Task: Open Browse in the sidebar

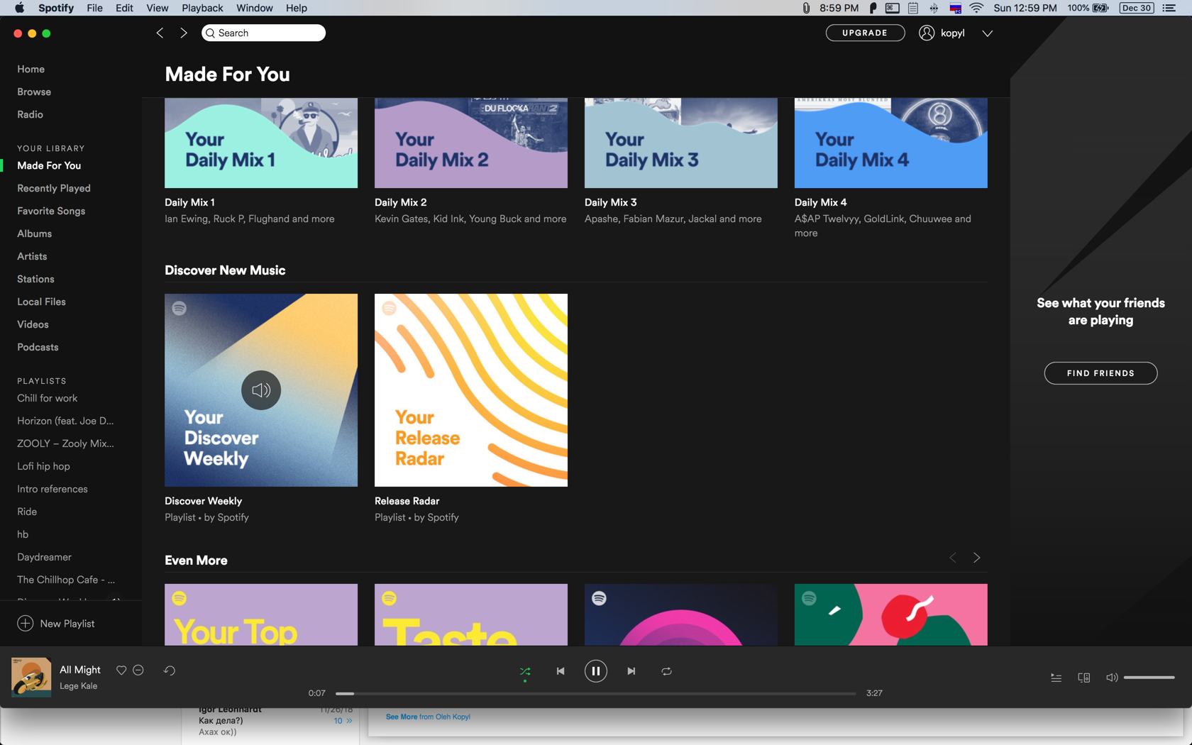Action: (x=34, y=92)
